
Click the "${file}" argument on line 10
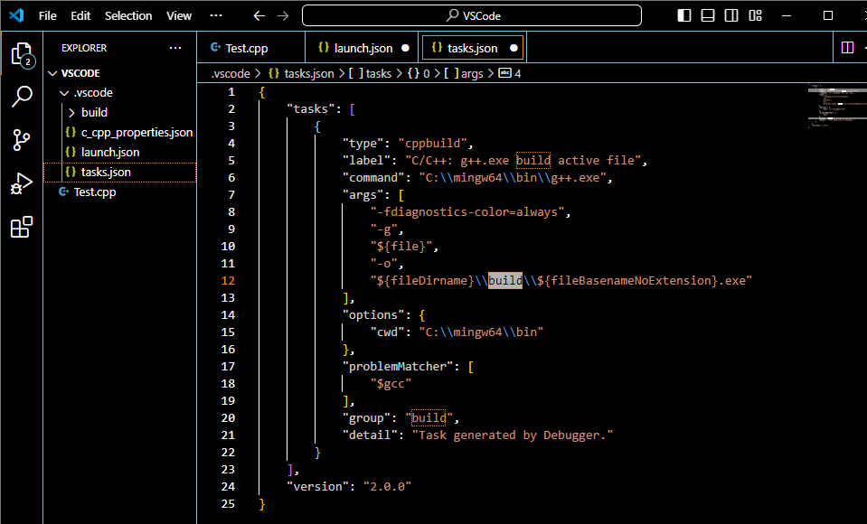(401, 246)
